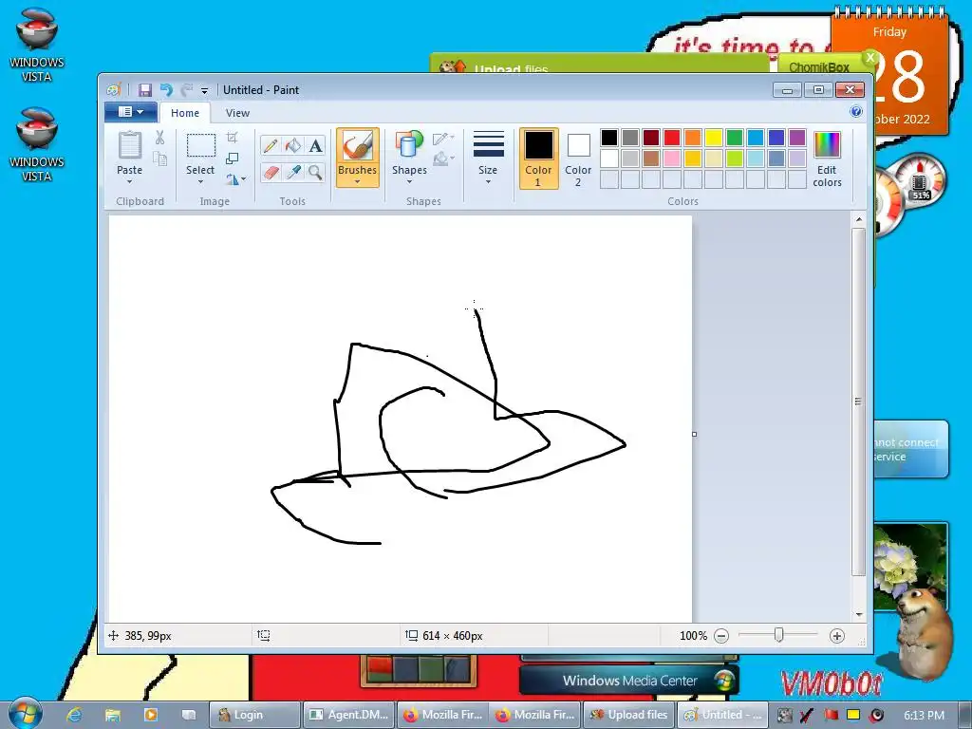Click the zoom slider handle
The image size is (972, 729).
[x=779, y=635]
